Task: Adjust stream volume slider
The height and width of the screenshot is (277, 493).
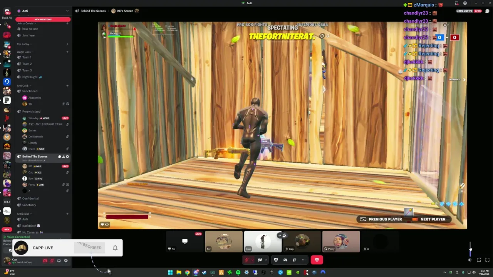Action: click(x=470, y=249)
